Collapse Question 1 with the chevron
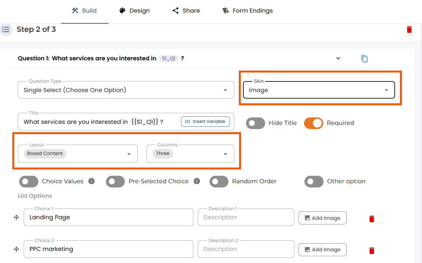 click(338, 58)
